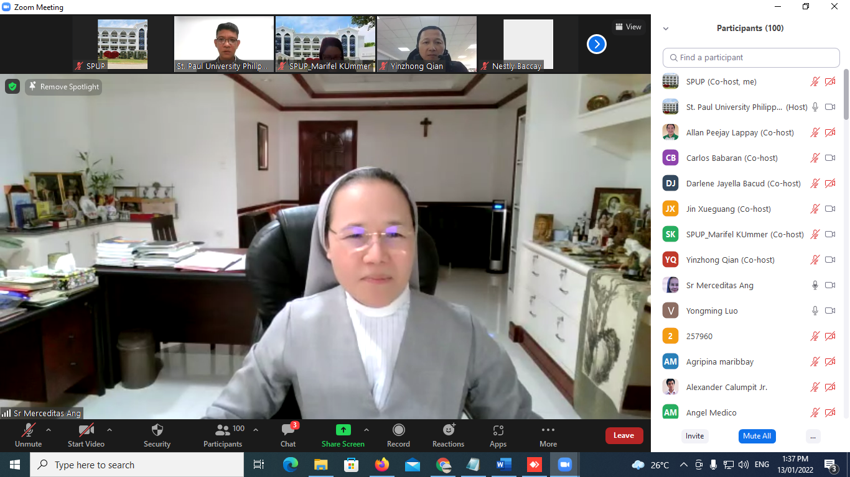850x477 pixels.
Task: Click the taskbar search box
Action: click(x=137, y=465)
